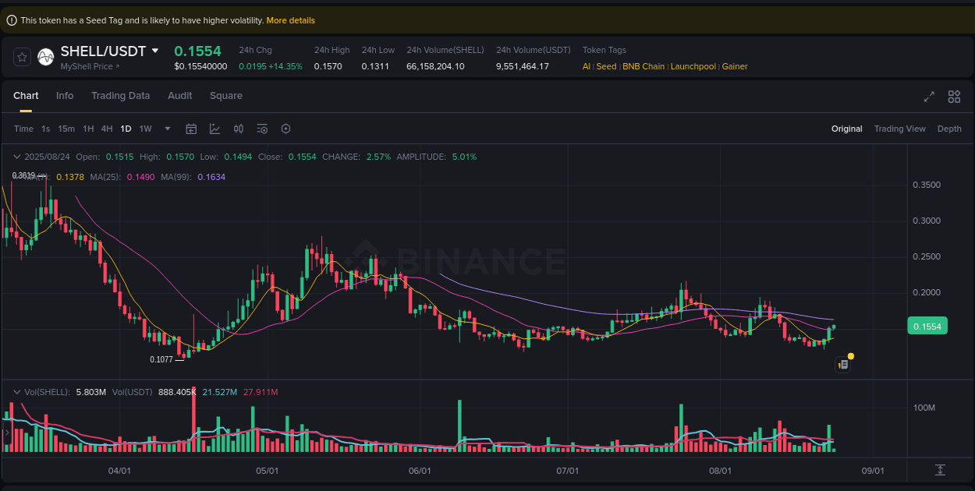The width and height of the screenshot is (975, 491).
Task: Open the trading pair dropdown next to SHELL/USDT
Action: point(155,50)
